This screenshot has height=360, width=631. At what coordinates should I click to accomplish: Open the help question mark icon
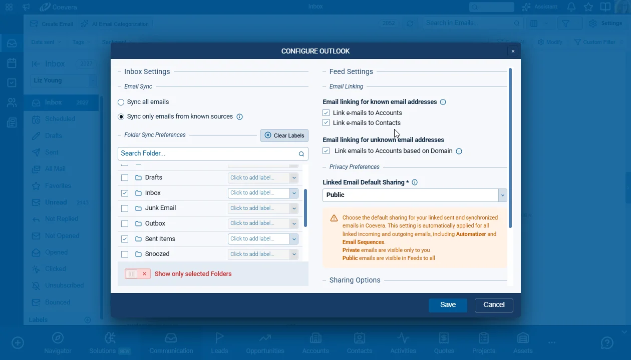click(607, 342)
